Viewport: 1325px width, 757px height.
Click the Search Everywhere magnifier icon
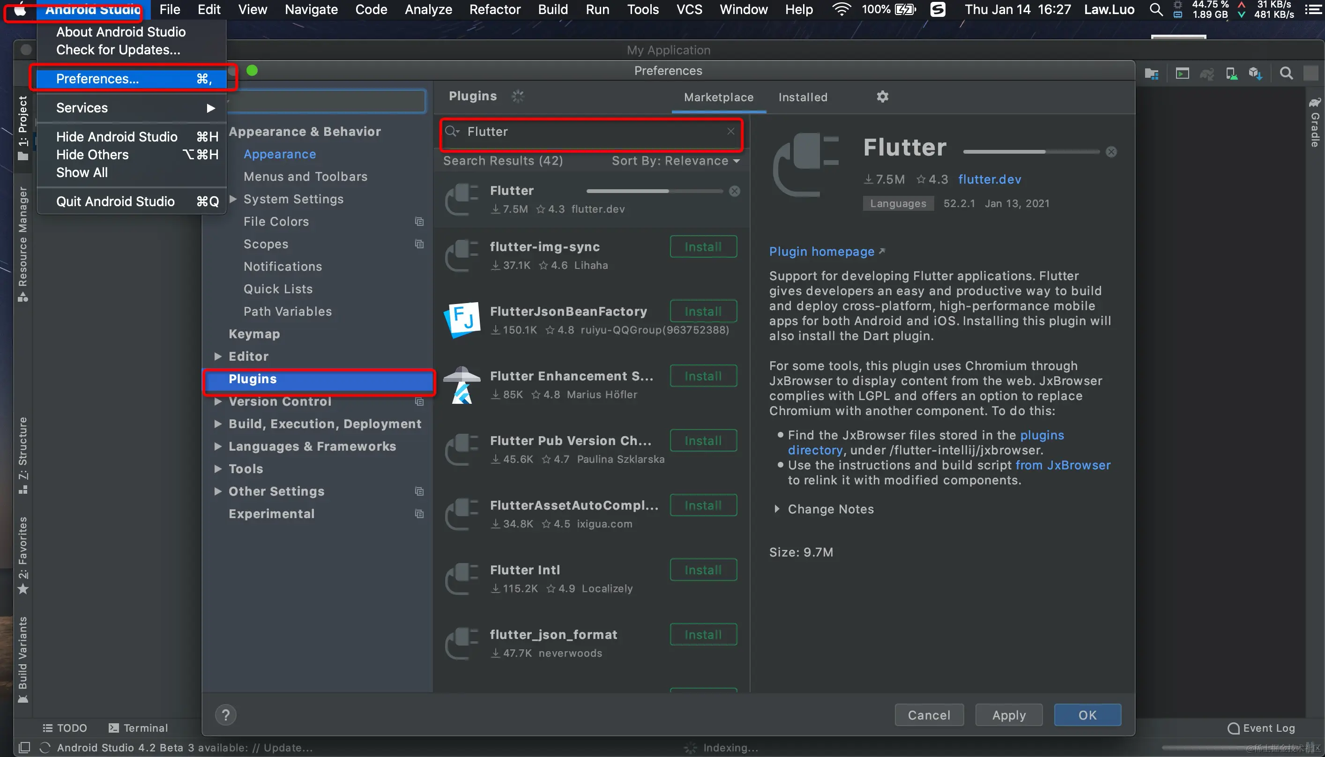tap(1286, 74)
